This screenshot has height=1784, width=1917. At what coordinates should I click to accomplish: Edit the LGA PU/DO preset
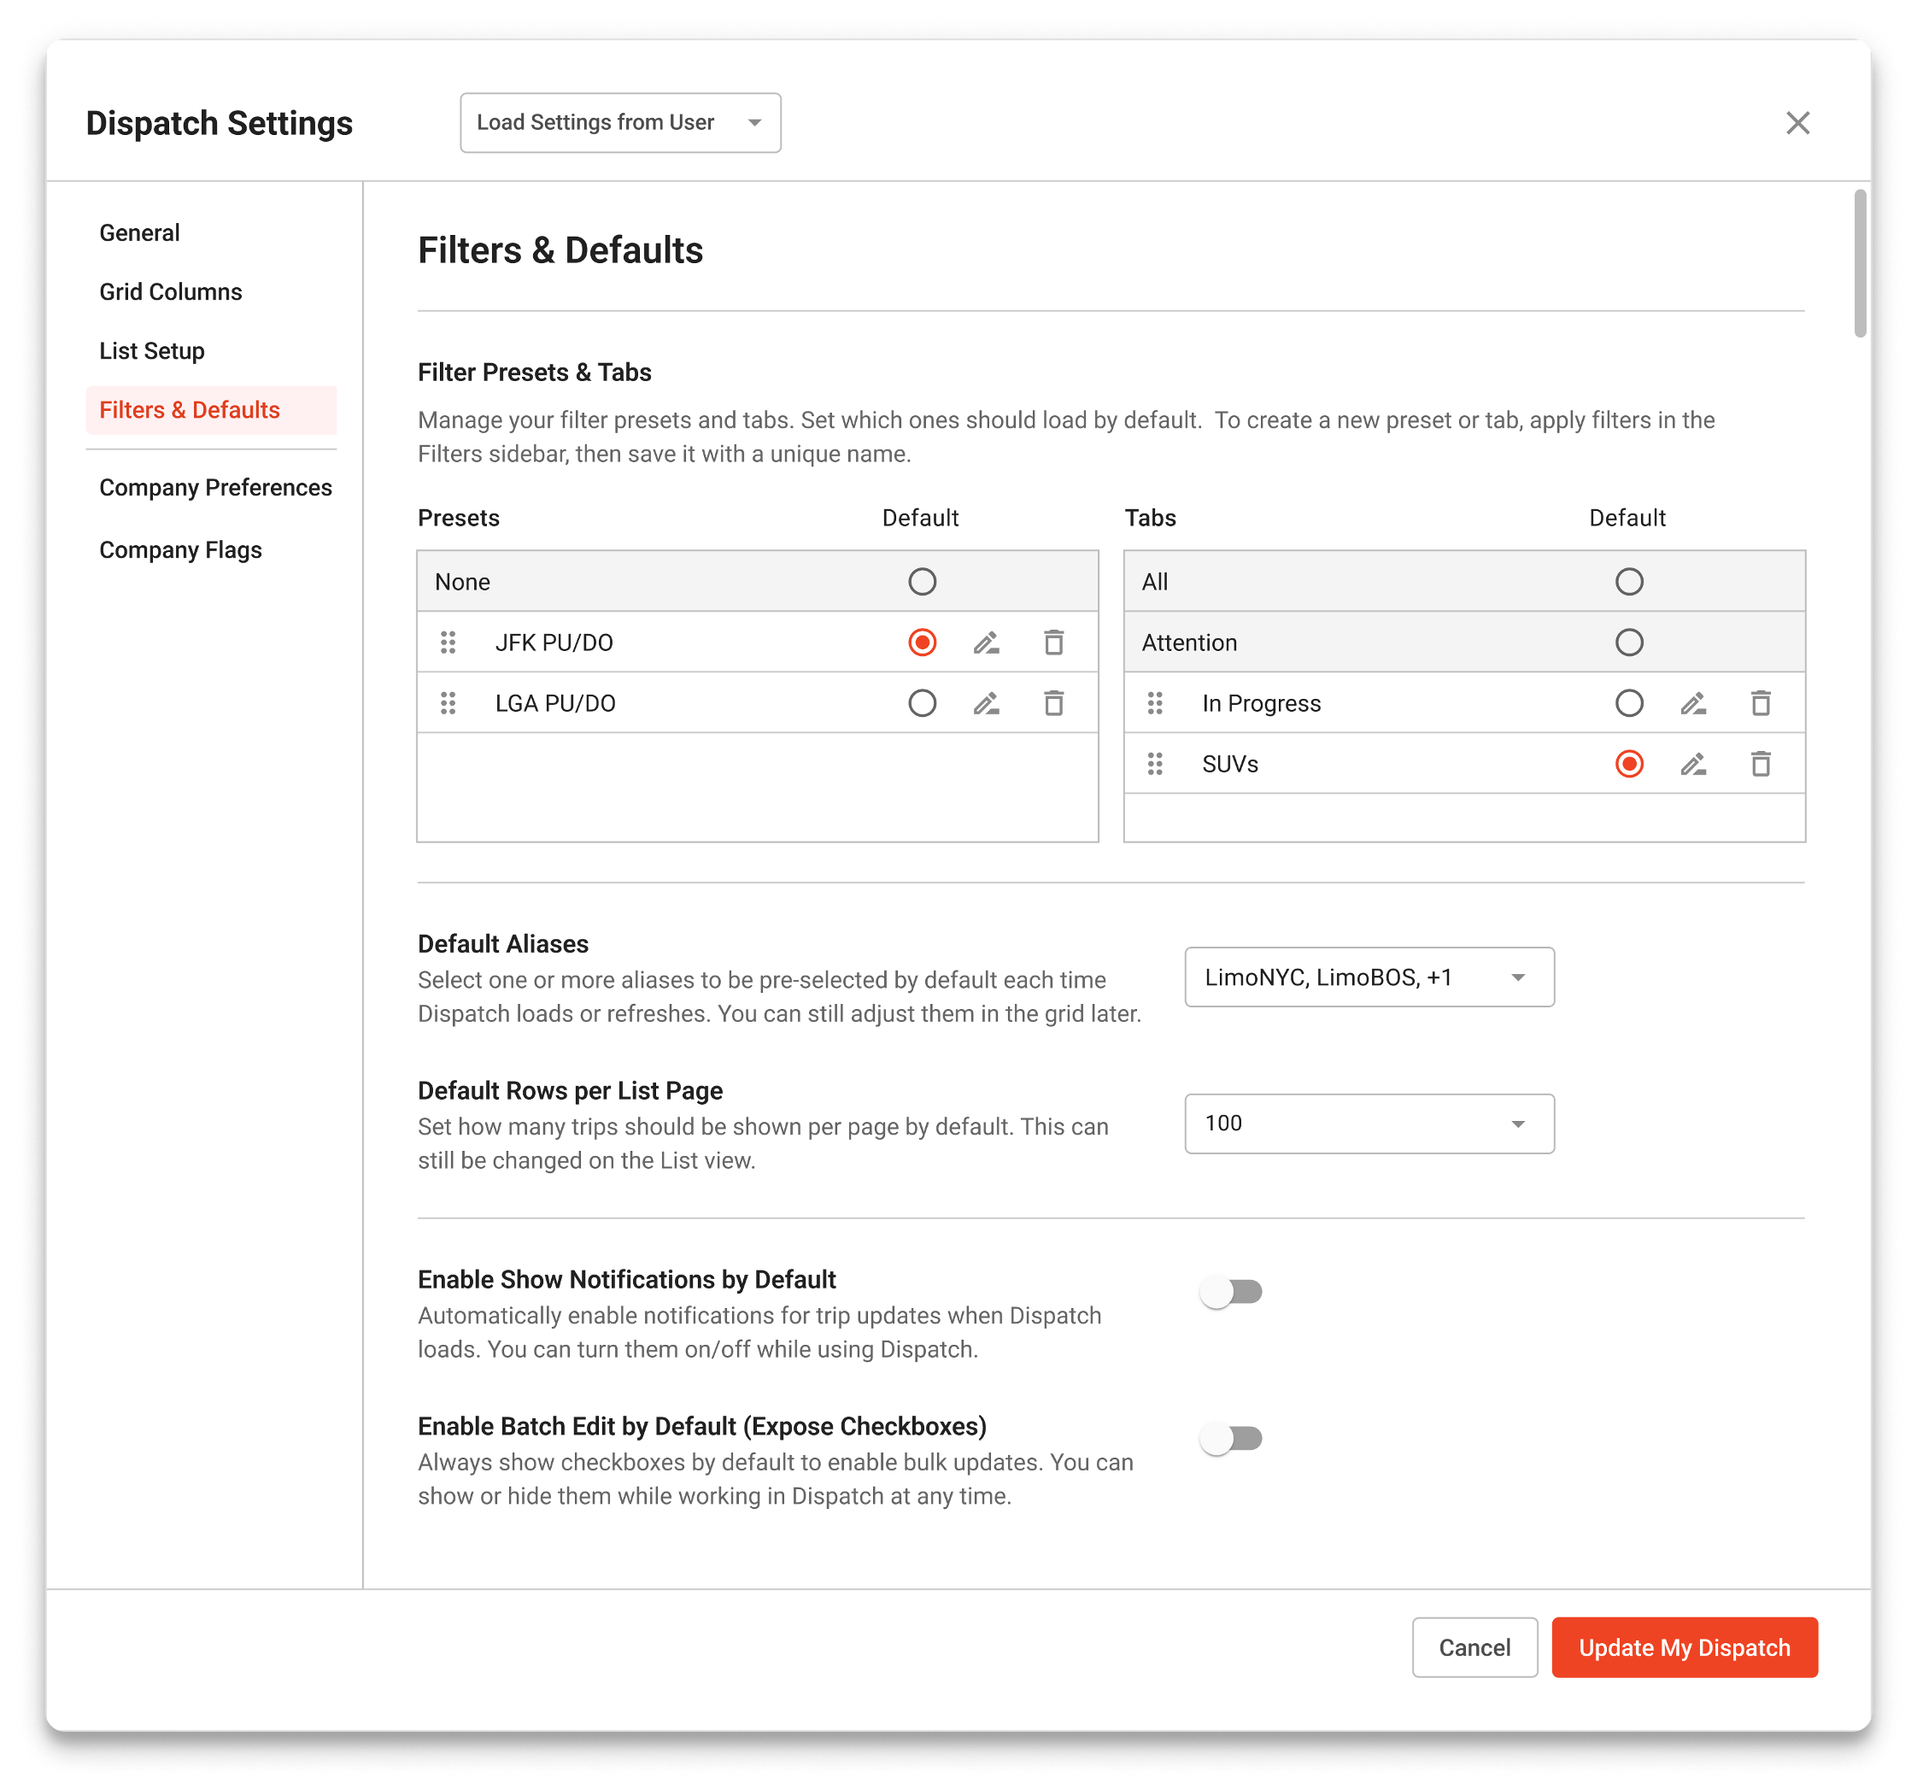986,703
